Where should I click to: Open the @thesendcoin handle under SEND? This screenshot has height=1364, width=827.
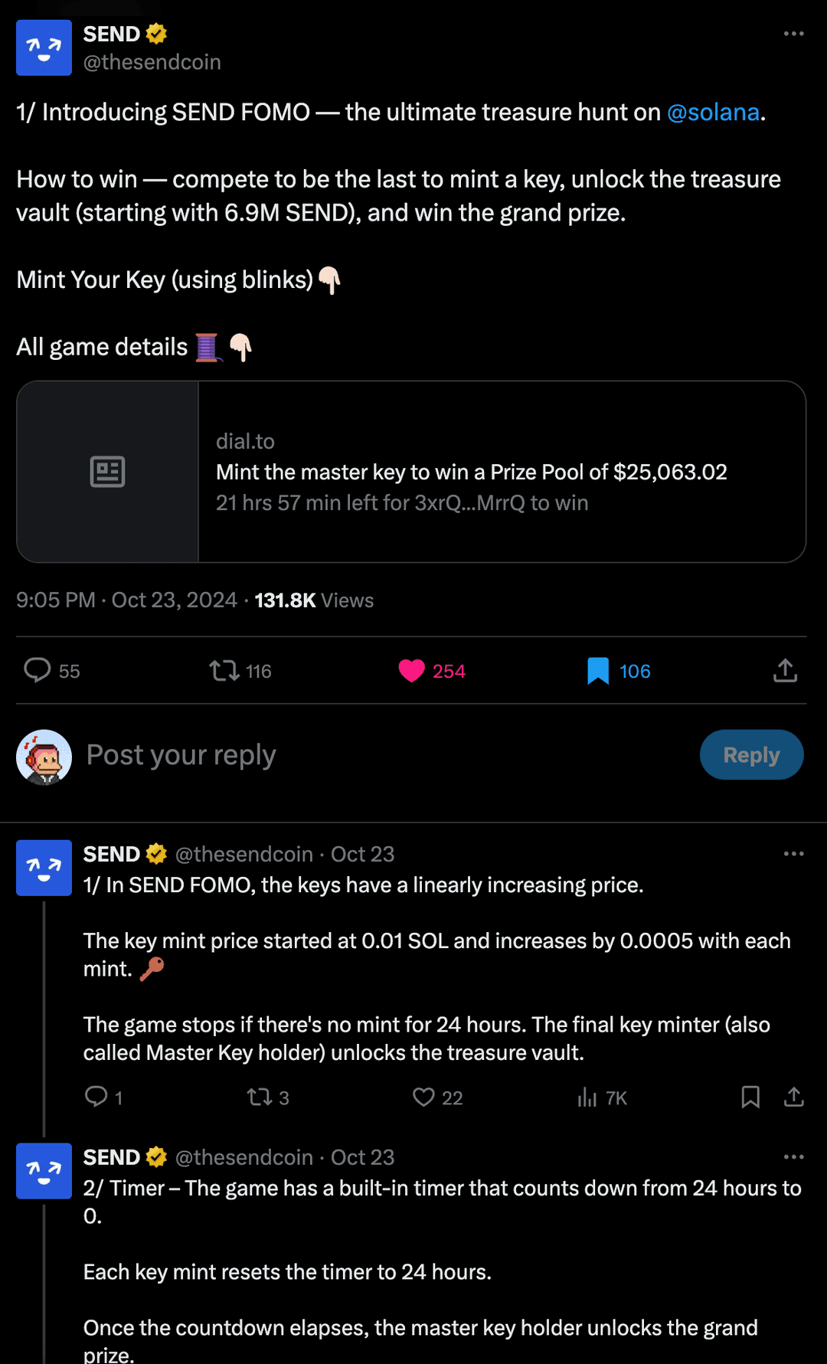[152, 62]
